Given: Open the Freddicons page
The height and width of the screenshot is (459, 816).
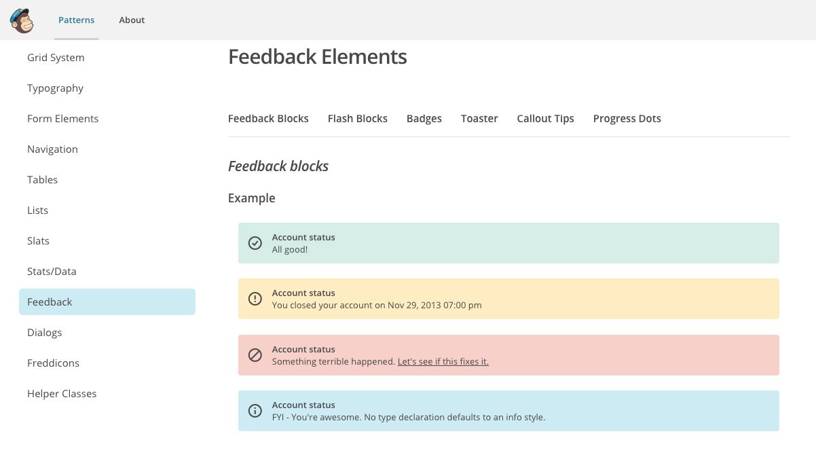Looking at the screenshot, I should (53, 363).
